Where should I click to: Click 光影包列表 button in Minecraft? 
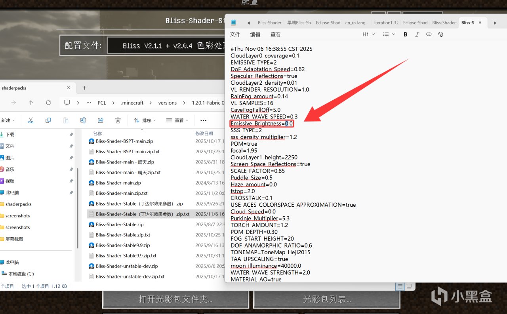[327, 299]
